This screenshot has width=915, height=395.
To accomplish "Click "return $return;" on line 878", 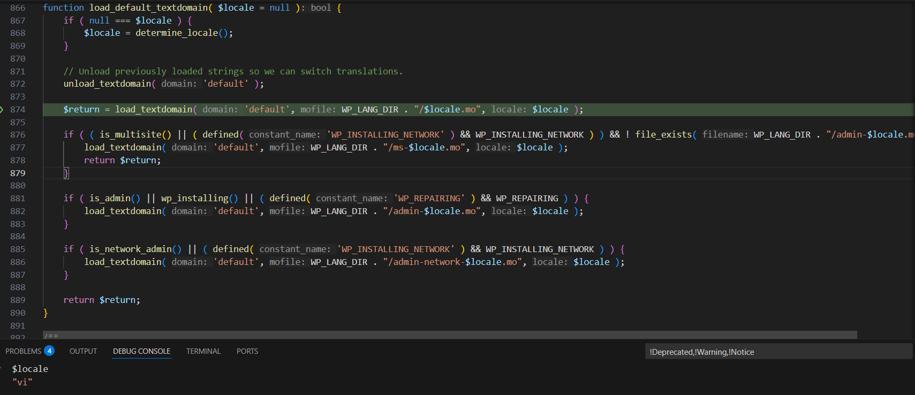I will click(122, 160).
